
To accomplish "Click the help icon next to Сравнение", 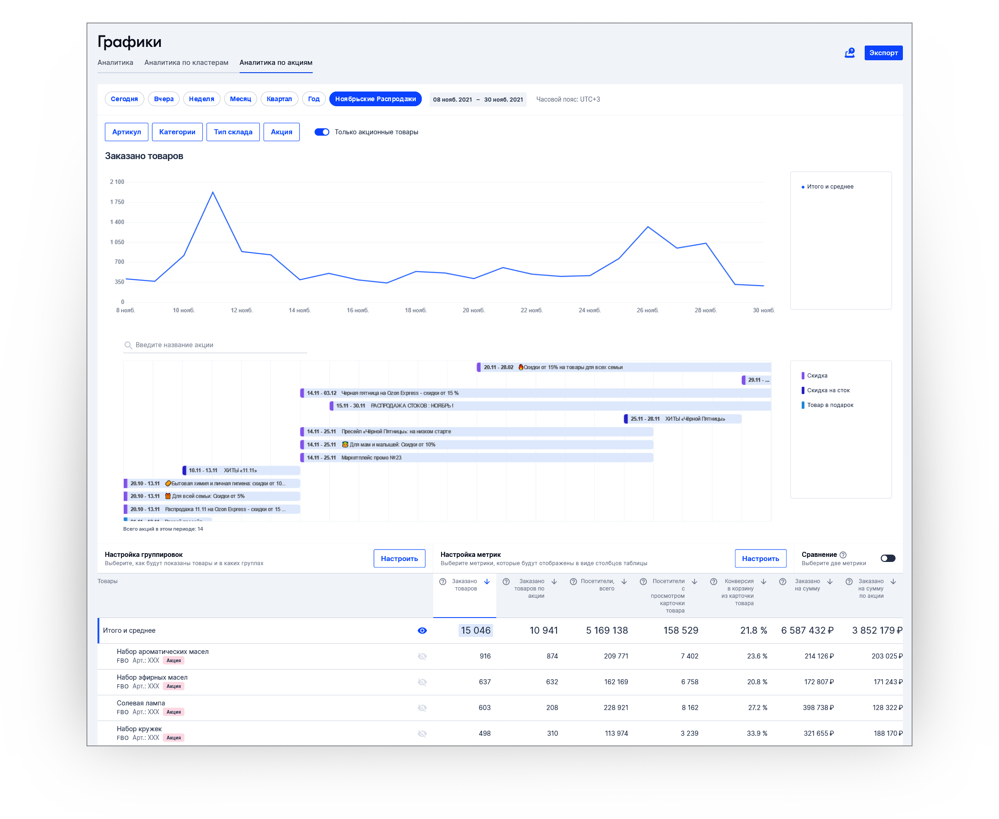I will click(x=843, y=555).
